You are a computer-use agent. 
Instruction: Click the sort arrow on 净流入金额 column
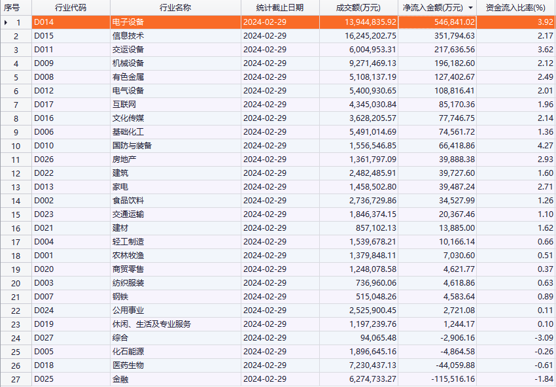coord(470,8)
